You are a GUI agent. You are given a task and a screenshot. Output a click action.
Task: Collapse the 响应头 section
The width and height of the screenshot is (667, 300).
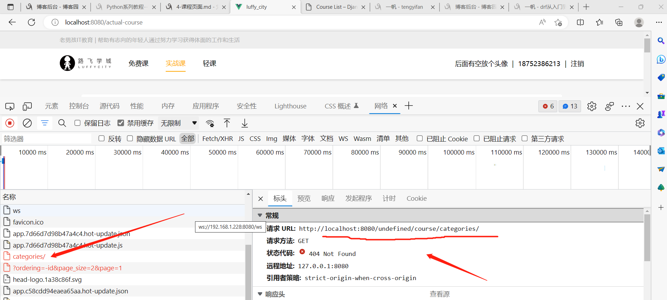tap(260, 294)
